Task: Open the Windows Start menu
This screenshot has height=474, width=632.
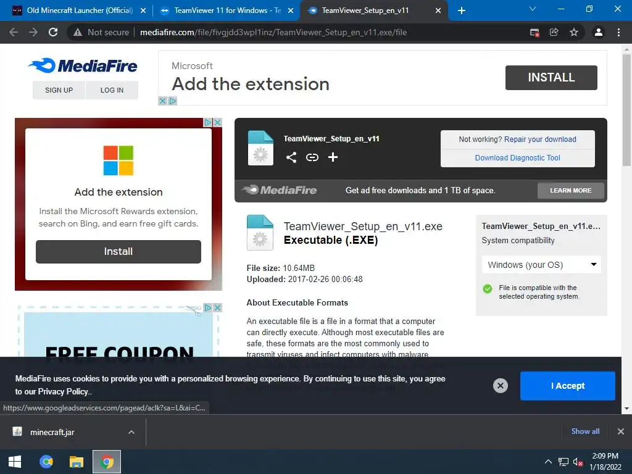Action: pos(15,462)
